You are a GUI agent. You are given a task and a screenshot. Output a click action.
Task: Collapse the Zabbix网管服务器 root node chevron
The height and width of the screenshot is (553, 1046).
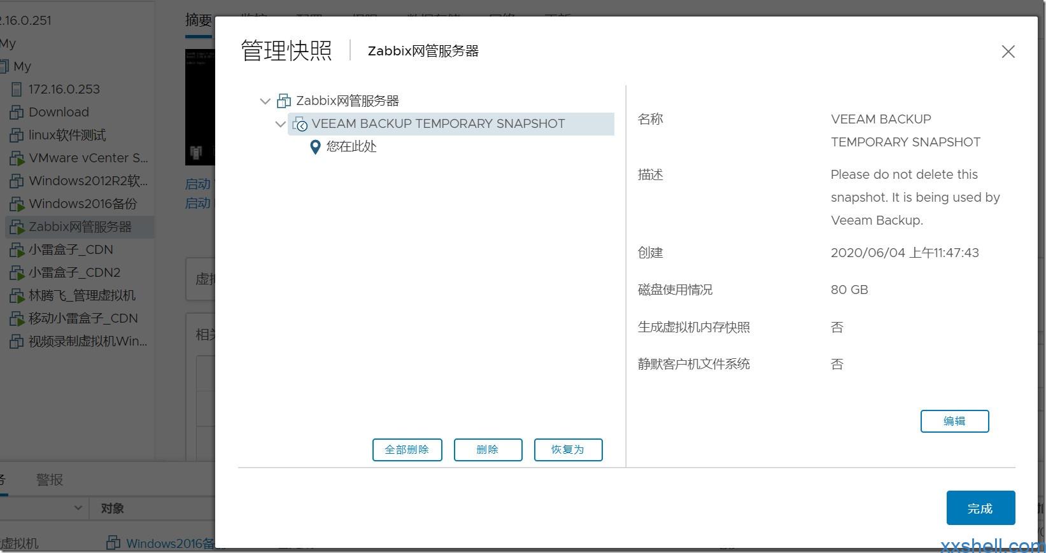click(x=265, y=101)
